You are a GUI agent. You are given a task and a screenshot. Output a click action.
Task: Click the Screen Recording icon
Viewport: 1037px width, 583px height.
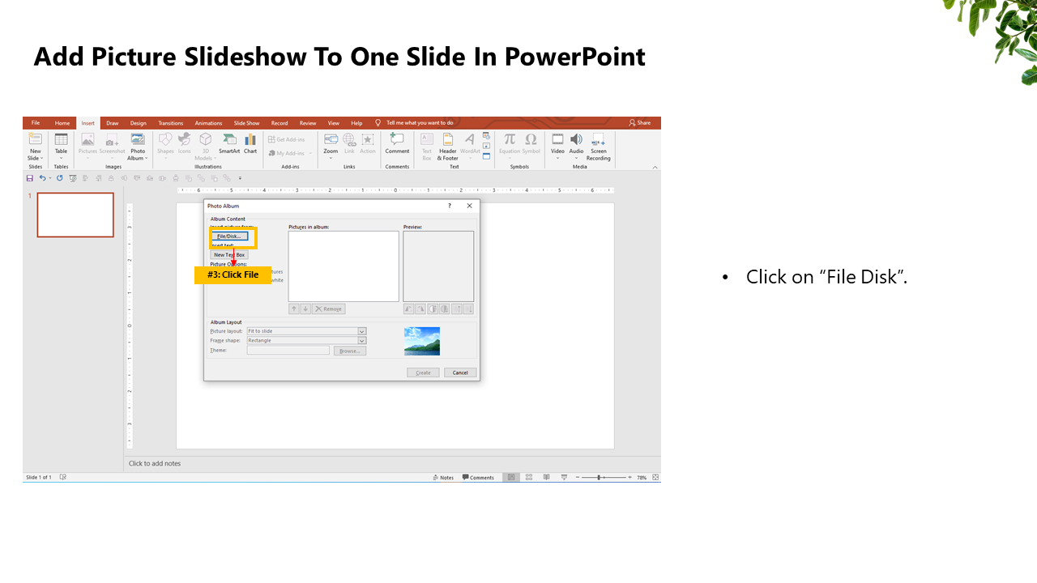598,140
